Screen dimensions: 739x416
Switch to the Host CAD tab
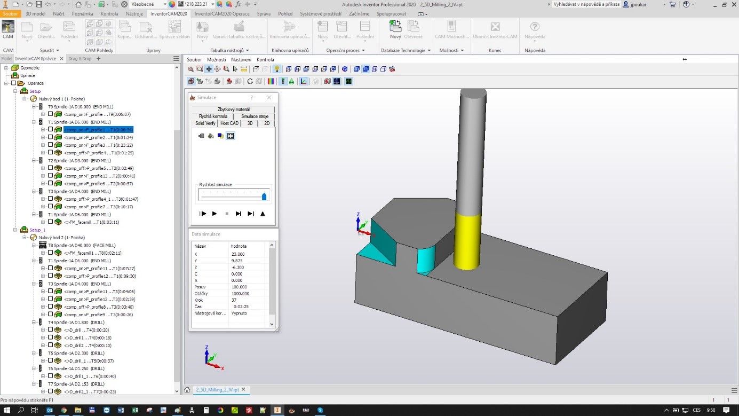229,123
